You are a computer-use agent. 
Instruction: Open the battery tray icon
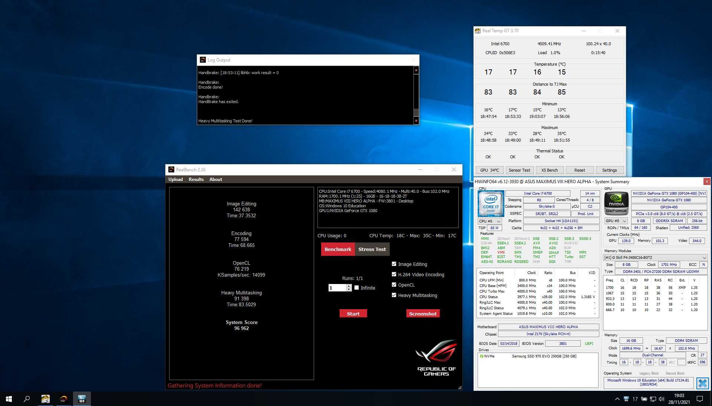pos(644,399)
